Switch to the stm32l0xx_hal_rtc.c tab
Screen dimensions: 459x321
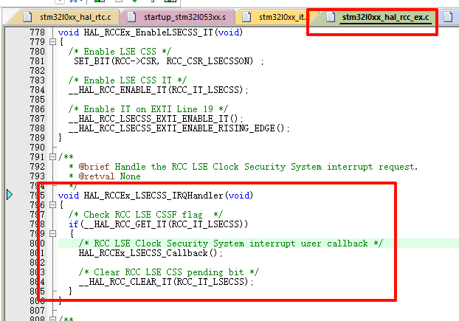click(x=67, y=17)
